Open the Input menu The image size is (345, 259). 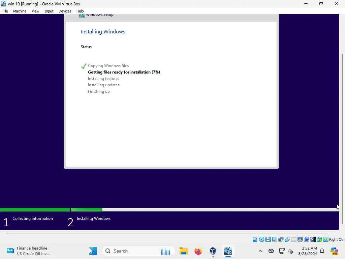(49, 11)
